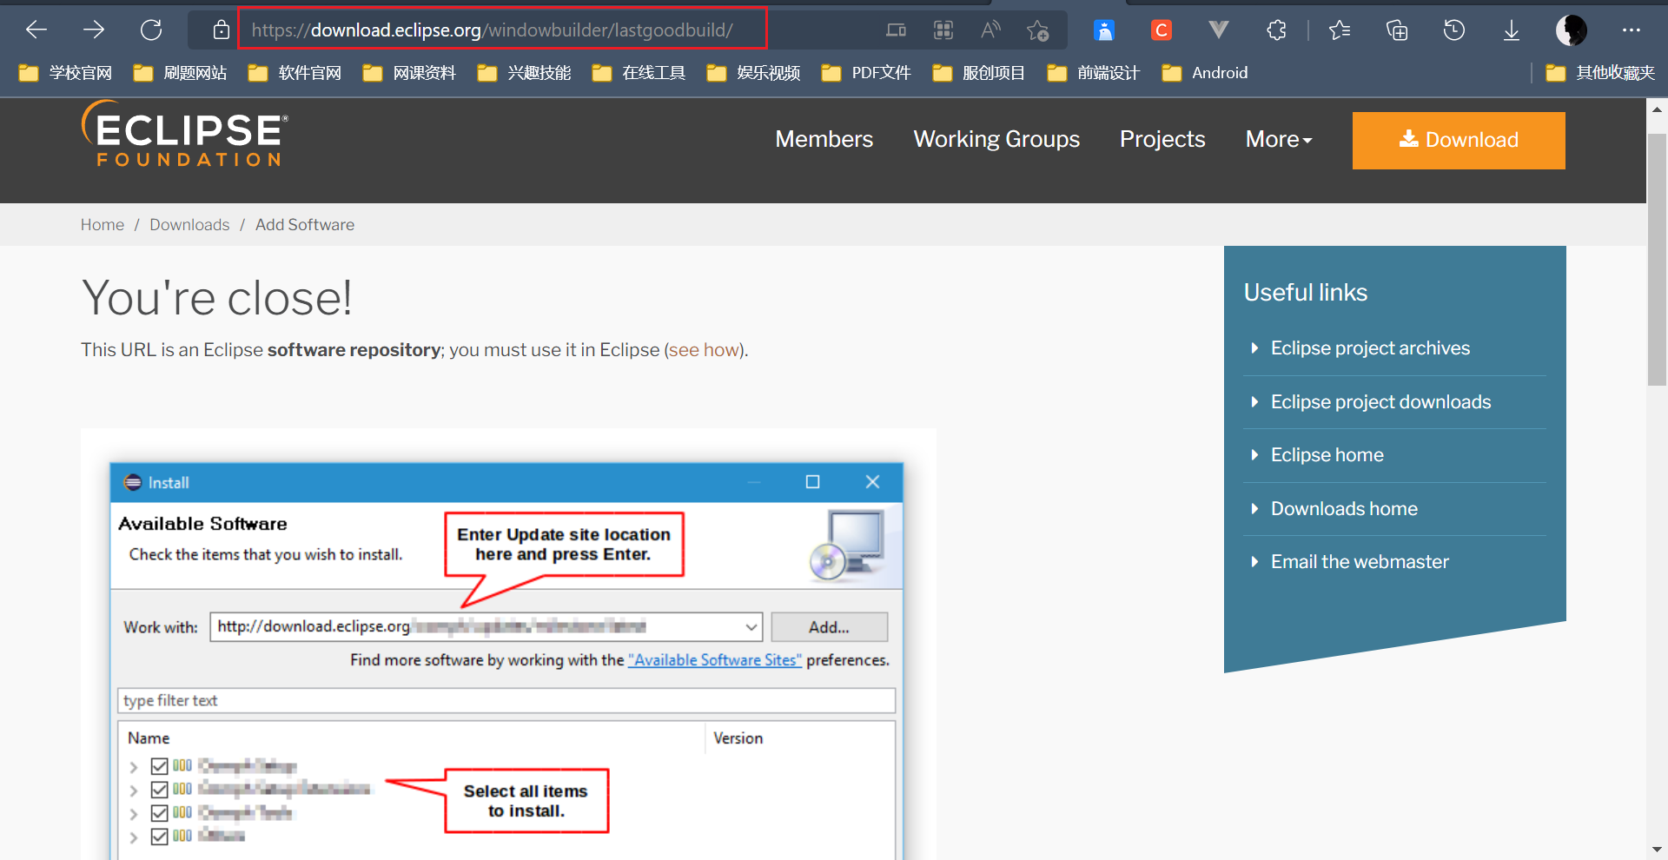Go to Downloads in the breadcrumb

[x=189, y=225]
